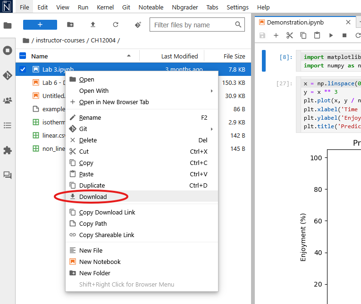Uncheck the Lab 3.ipynb file checkbox
This screenshot has height=304, width=361.
click(x=23, y=69)
